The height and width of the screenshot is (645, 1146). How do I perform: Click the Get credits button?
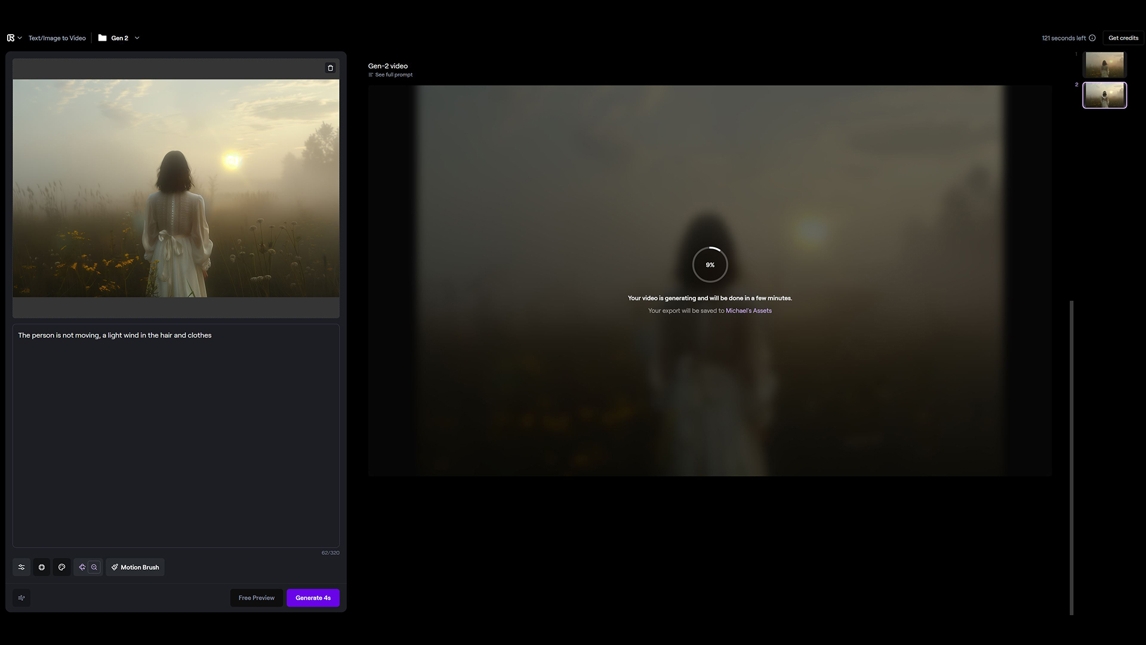1123,38
